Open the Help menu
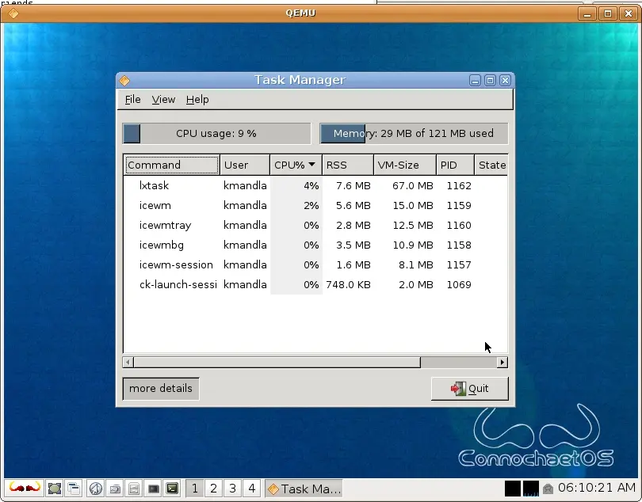Screen dimensions: 642x502 [x=197, y=100]
